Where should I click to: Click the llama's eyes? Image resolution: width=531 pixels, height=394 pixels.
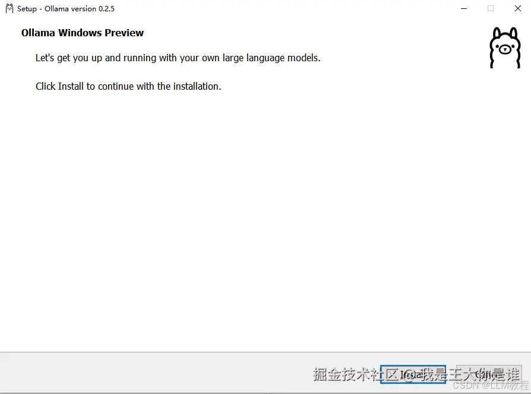[505, 46]
